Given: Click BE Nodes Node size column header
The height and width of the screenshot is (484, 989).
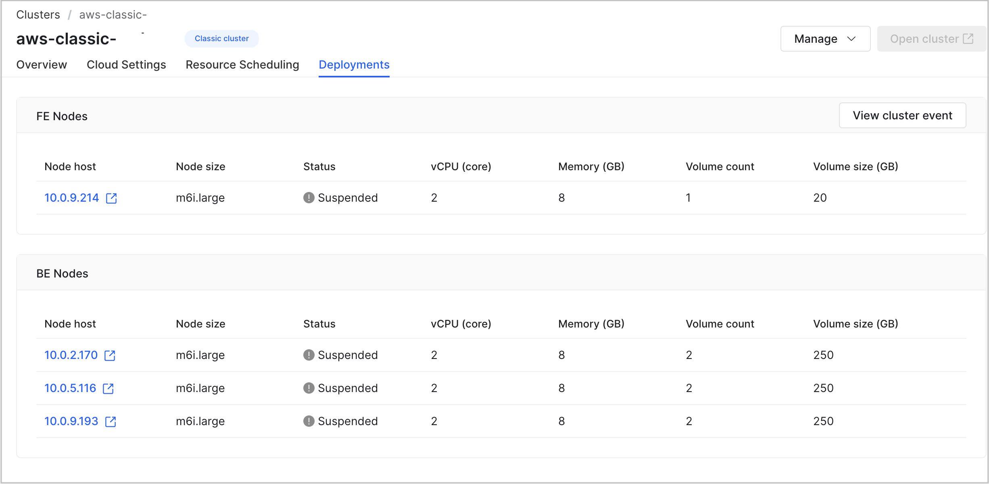Looking at the screenshot, I should pos(200,324).
